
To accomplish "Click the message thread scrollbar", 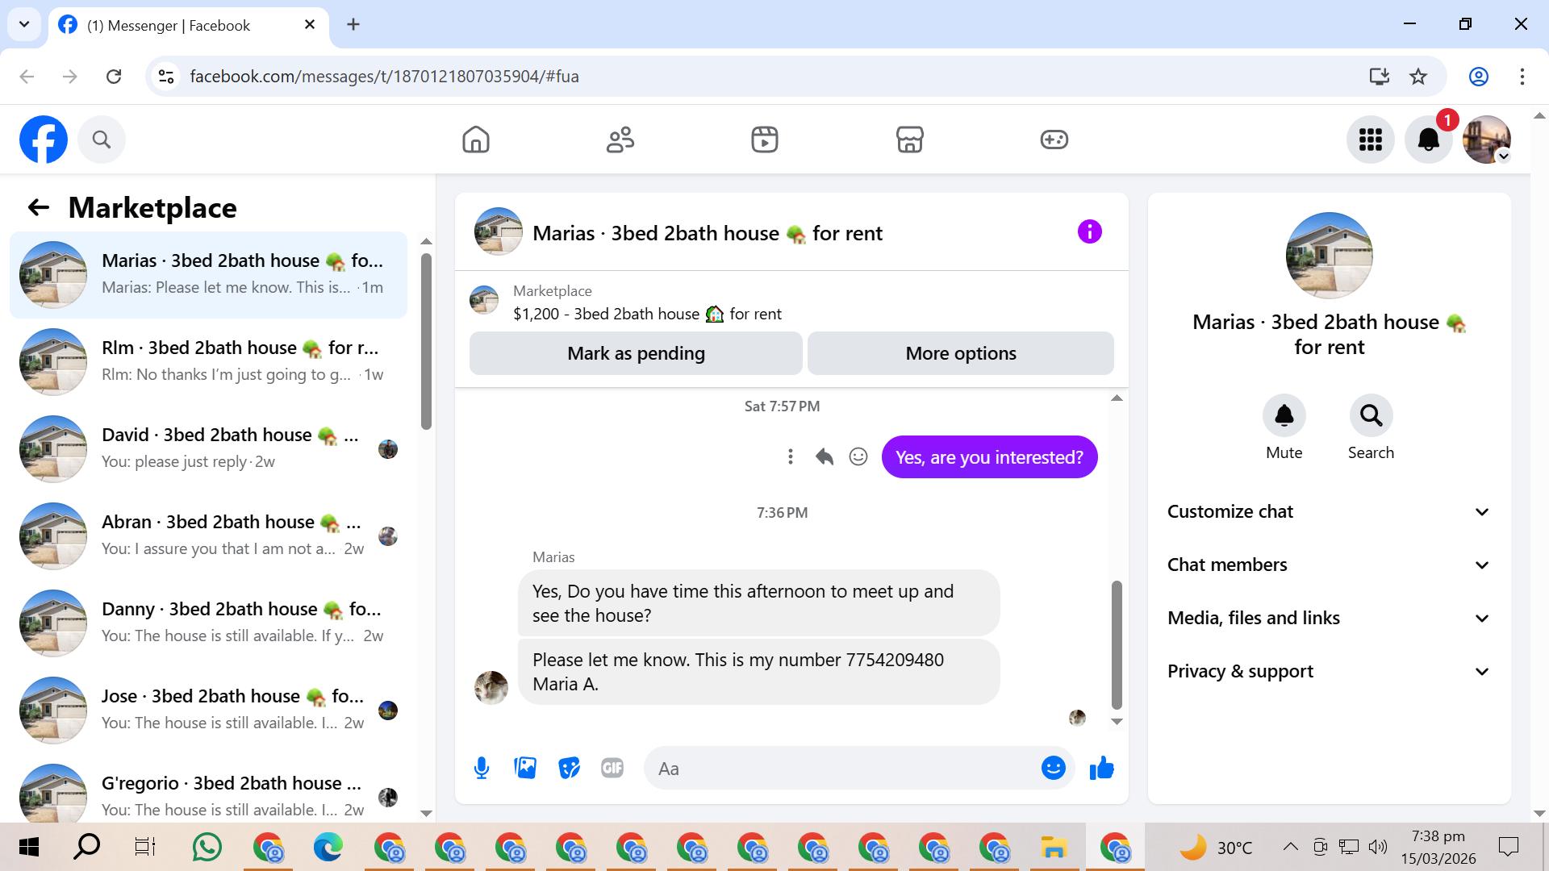I will (x=1117, y=644).
